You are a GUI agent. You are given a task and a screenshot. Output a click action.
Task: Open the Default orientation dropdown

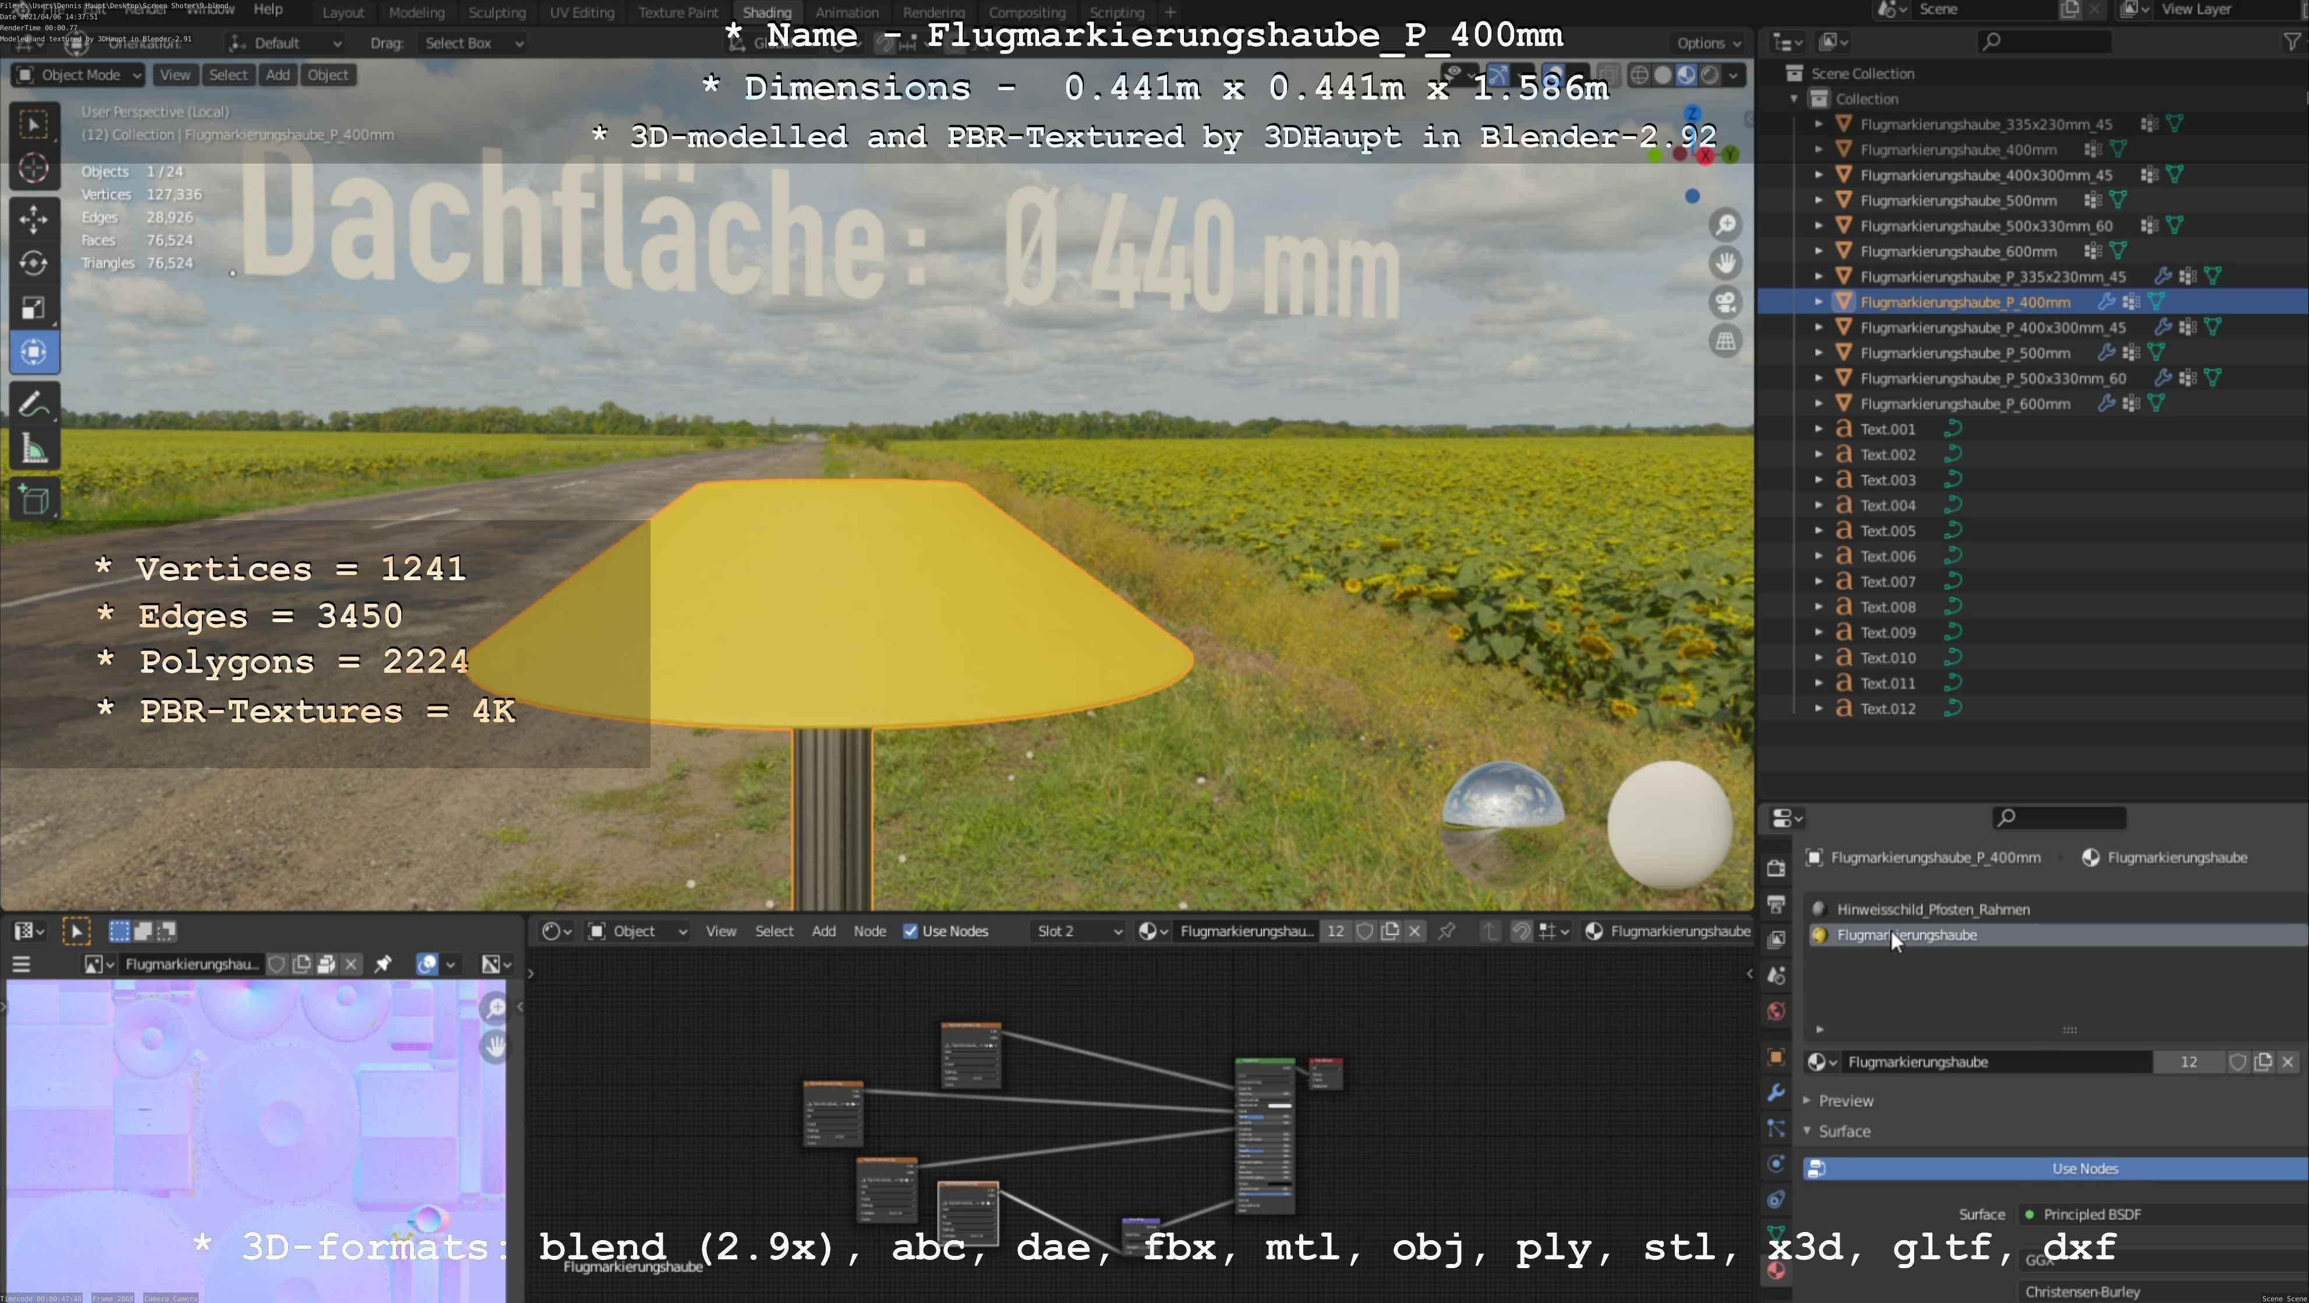click(285, 43)
